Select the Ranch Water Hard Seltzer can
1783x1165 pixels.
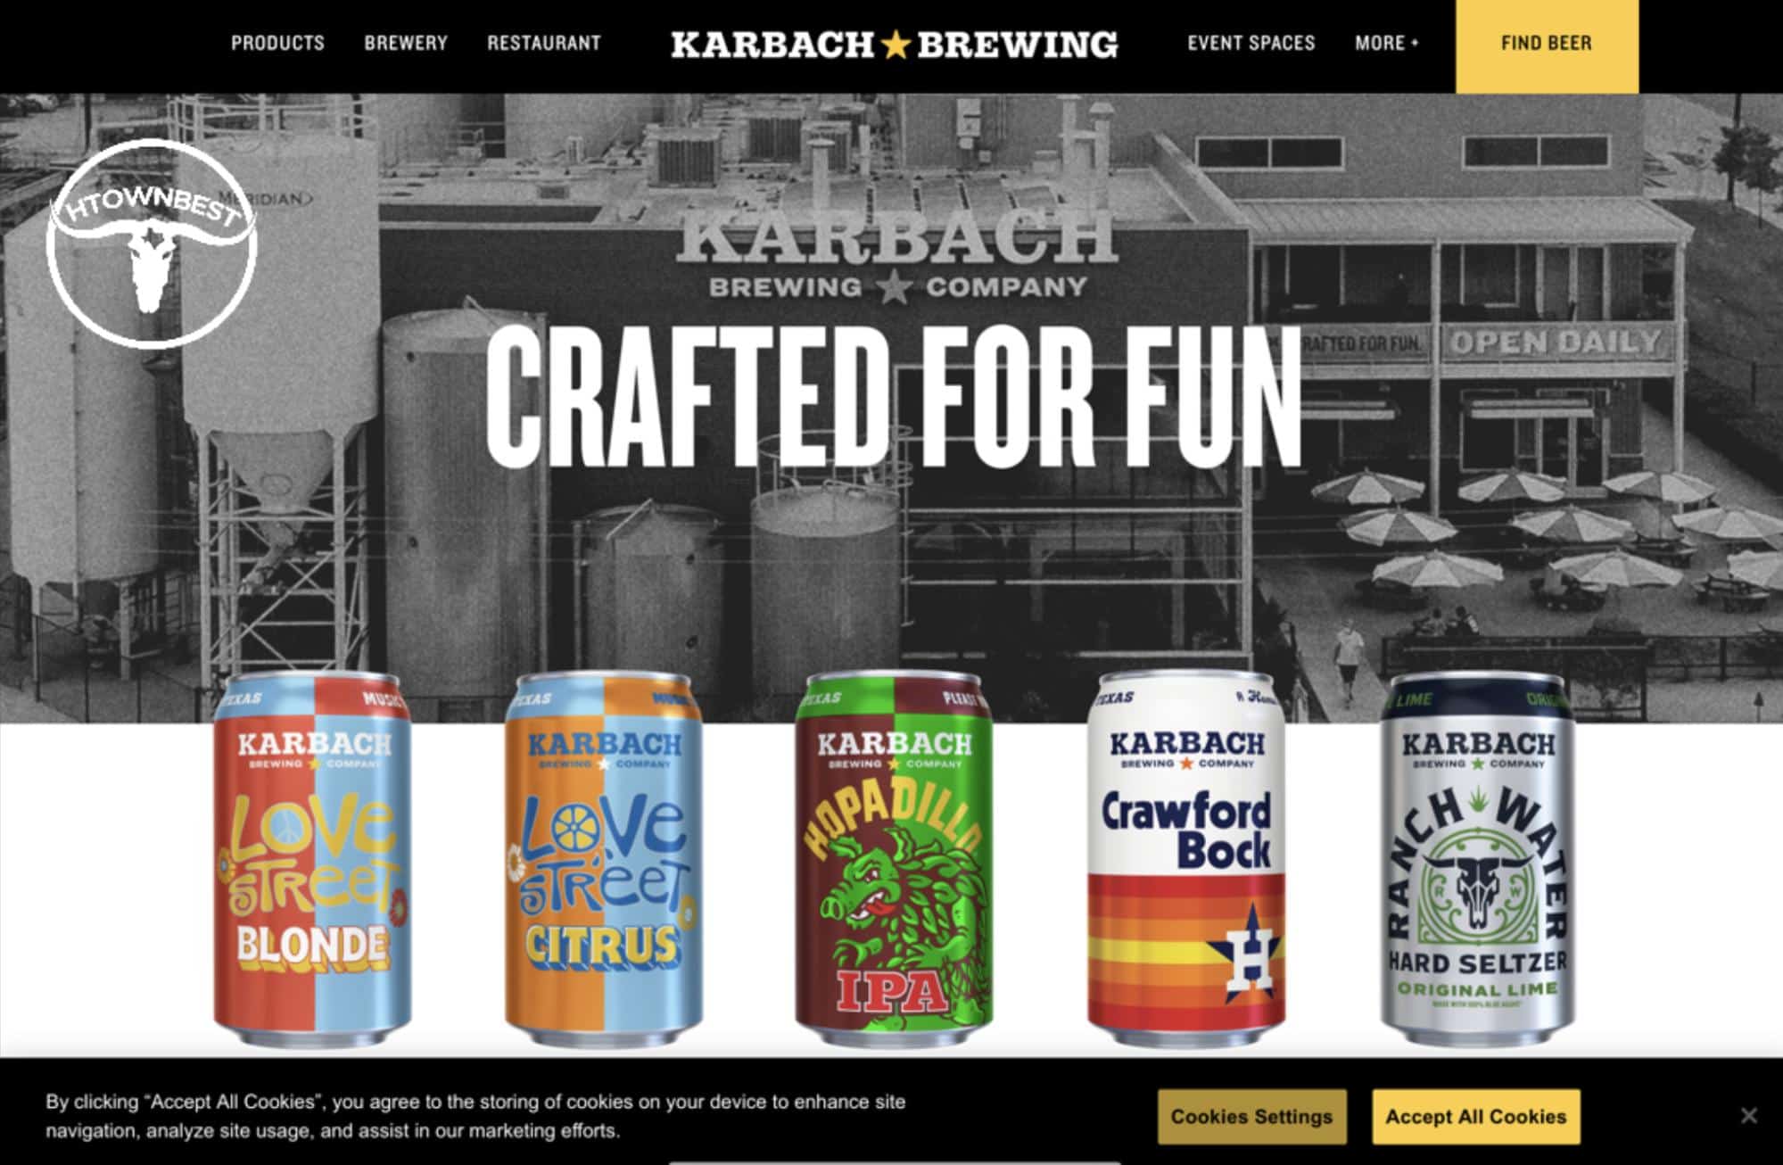(1478, 858)
